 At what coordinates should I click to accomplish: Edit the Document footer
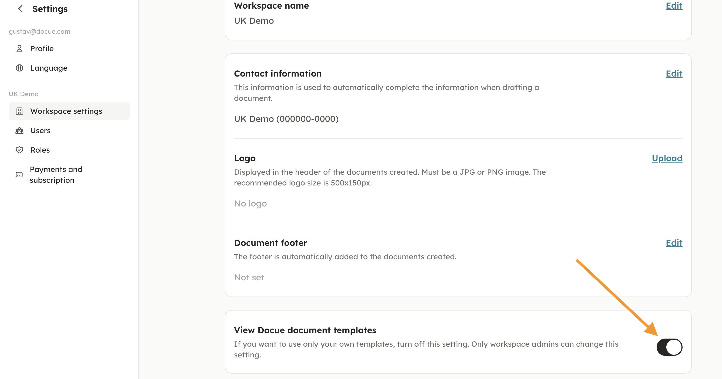click(674, 243)
